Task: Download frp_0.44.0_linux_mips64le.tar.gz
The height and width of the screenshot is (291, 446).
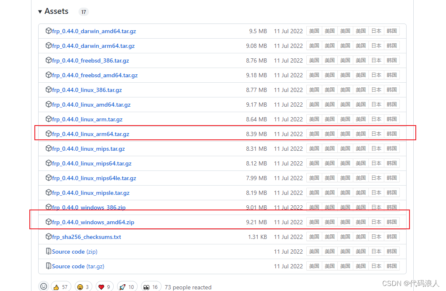Action: point(94,178)
